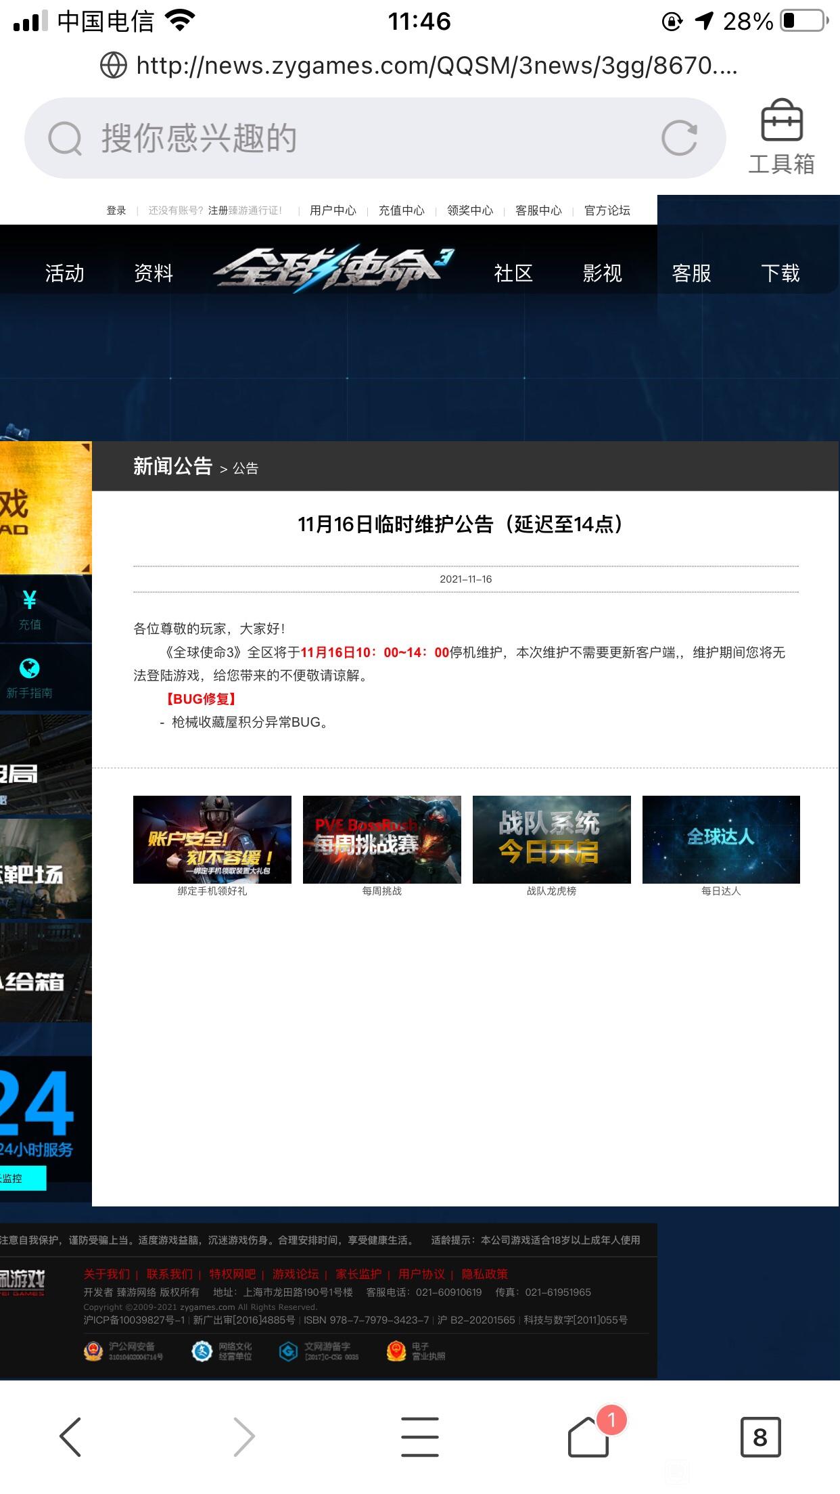Open the 游戏论坛 footer link
The width and height of the screenshot is (840, 1494).
296,1274
